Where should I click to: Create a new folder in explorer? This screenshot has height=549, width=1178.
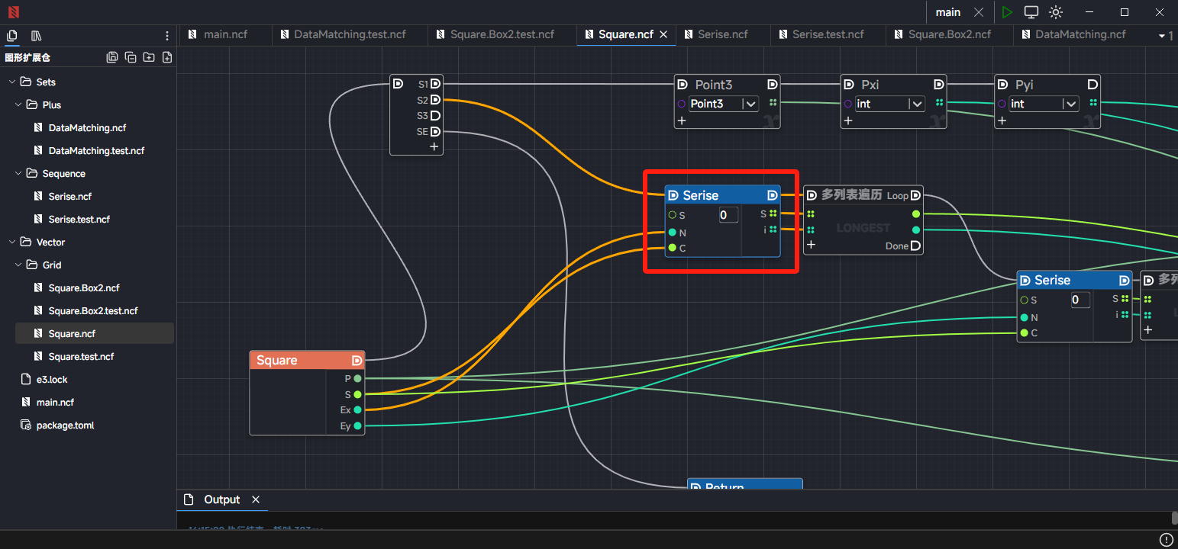[x=149, y=57]
